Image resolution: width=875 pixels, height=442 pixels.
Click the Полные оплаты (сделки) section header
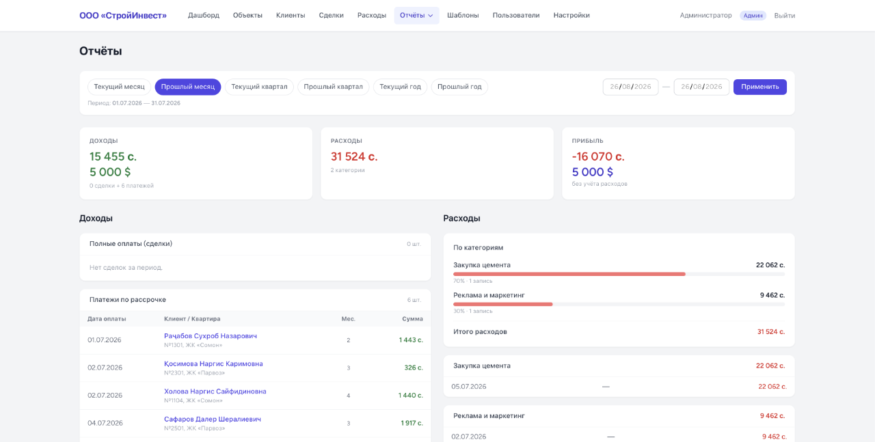(x=255, y=244)
